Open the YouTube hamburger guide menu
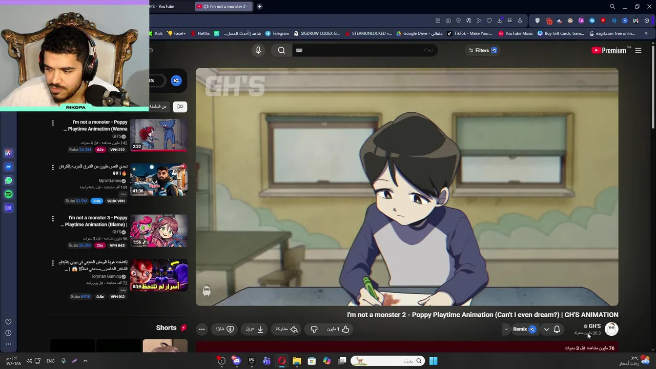Viewport: 656px width, 369px height. coord(638,50)
